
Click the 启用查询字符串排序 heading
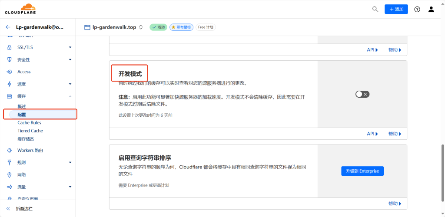click(x=144, y=158)
